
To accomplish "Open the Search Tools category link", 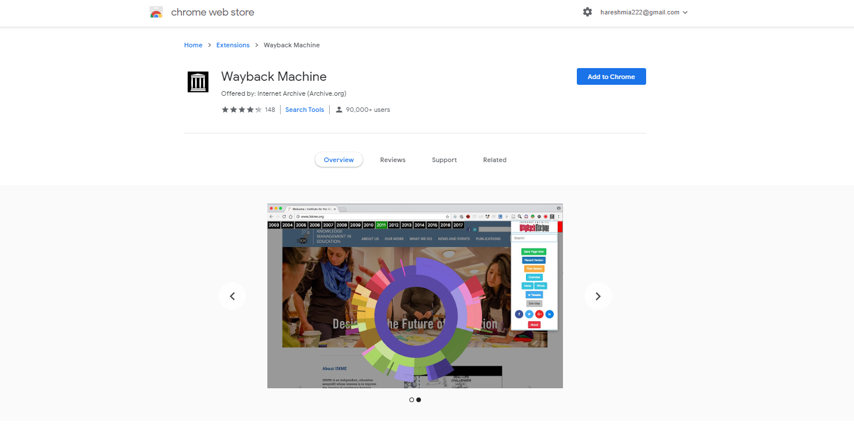I will [x=305, y=110].
